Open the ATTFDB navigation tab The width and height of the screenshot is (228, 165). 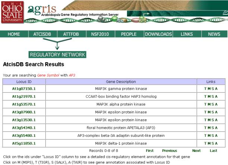(x=71, y=34)
